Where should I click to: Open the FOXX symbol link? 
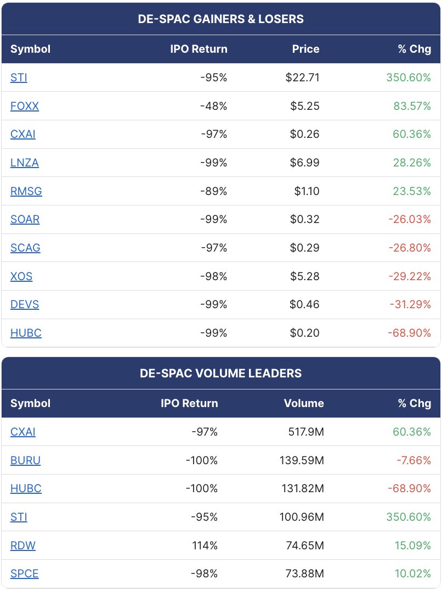[25, 106]
